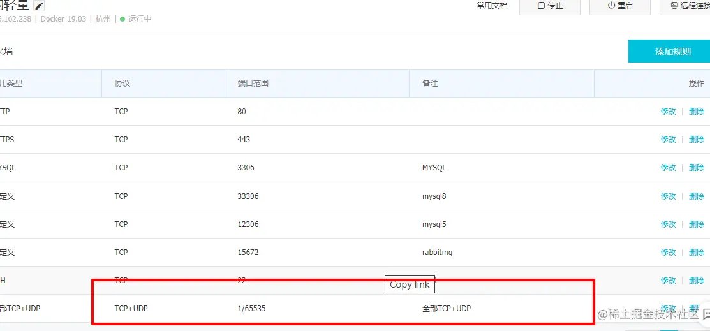Select the port value 80
This screenshot has width=710, height=331.
point(242,112)
